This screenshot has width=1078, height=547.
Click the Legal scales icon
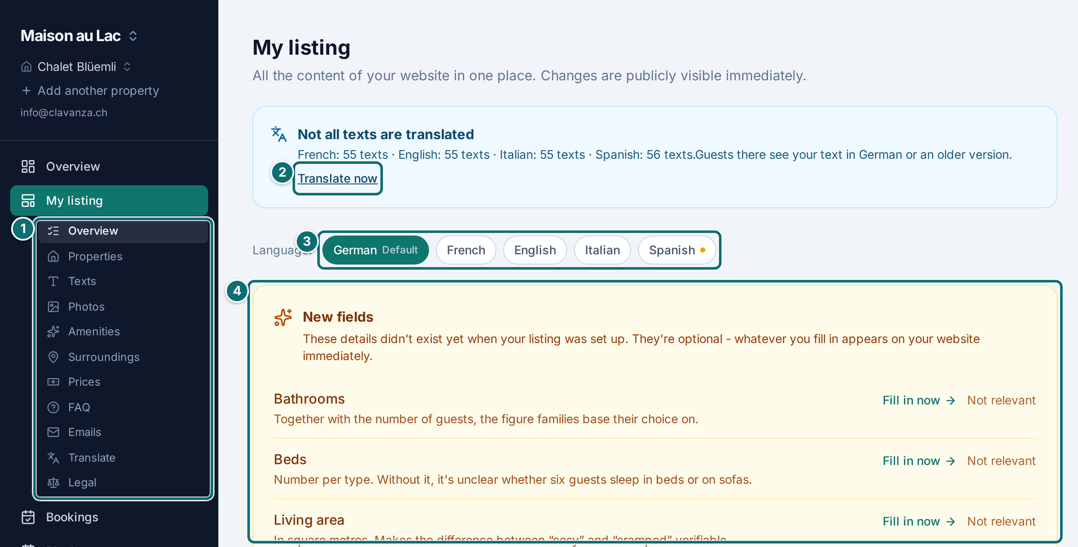[53, 482]
